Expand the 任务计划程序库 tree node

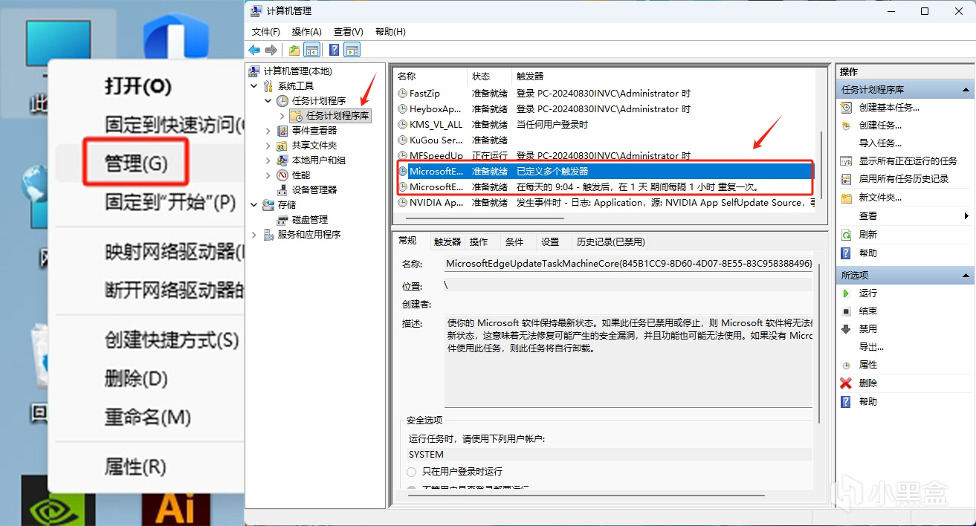(x=282, y=115)
